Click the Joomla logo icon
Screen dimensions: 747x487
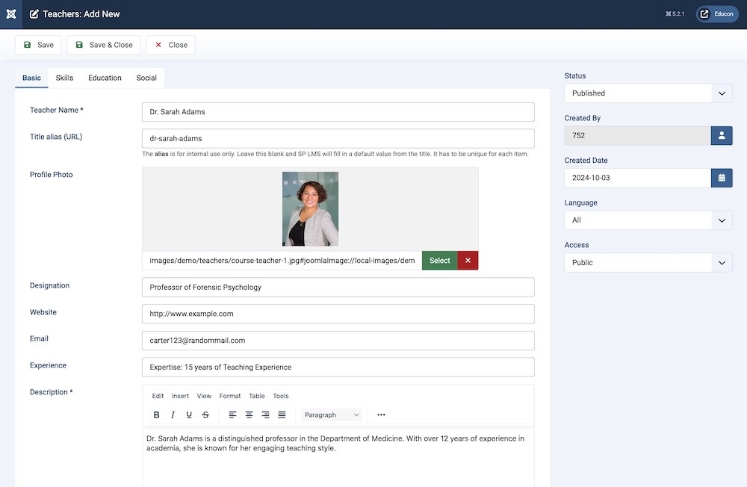11,14
